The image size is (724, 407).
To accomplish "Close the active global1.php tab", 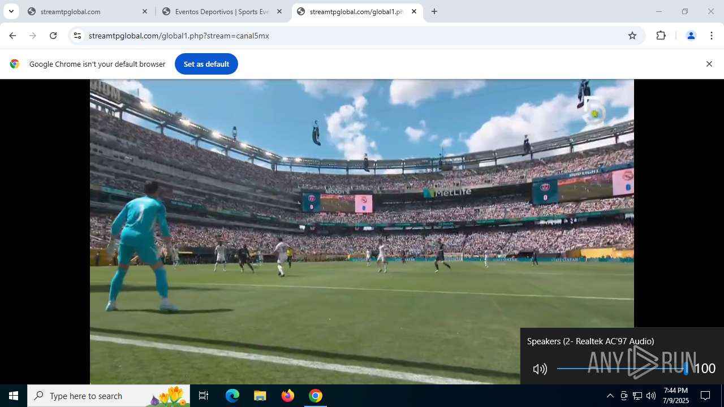I will click(x=414, y=11).
